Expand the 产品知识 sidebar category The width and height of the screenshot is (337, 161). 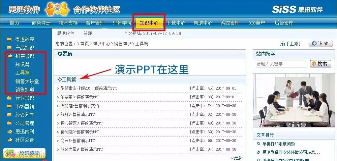(25, 48)
